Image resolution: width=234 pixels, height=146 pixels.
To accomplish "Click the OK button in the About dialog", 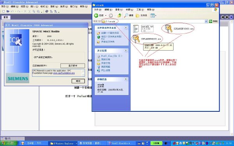I will [x=78, y=81].
